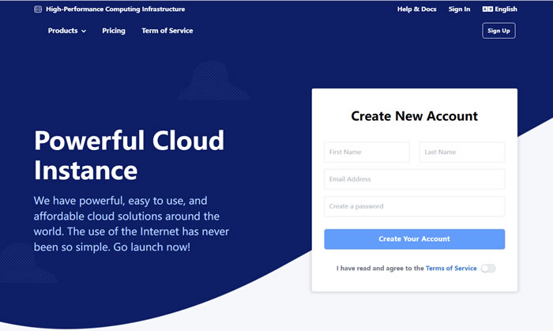Click the server icon beside the site title
The width and height of the screenshot is (553, 331).
(38, 9)
